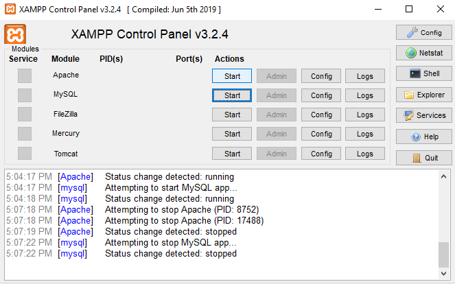Quit XAMPP with the door icon

click(x=423, y=157)
